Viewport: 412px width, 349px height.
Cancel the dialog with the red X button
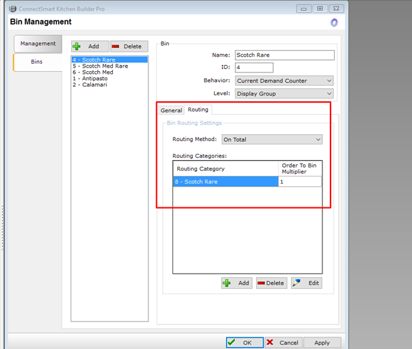click(x=283, y=342)
